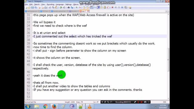Open Windows Explorer from the taskbar

tap(37, 106)
